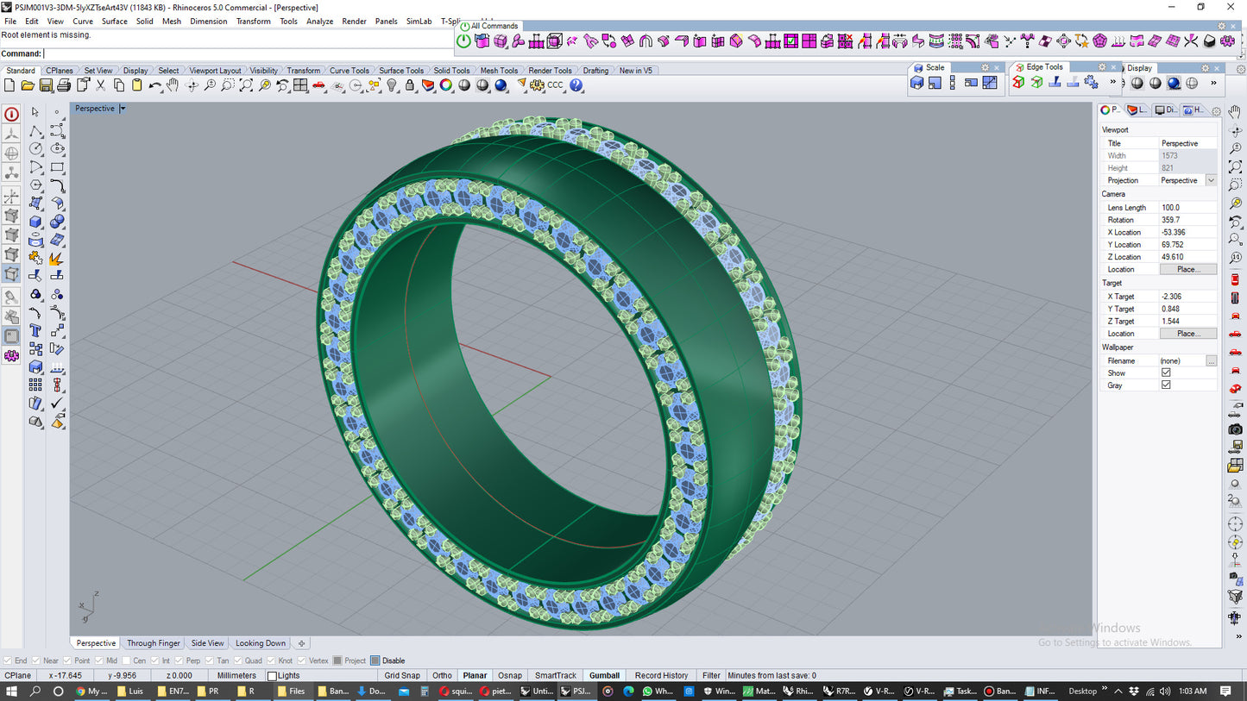Click the wallpaper Filename browse button
Image resolution: width=1247 pixels, height=701 pixels.
(1212, 360)
